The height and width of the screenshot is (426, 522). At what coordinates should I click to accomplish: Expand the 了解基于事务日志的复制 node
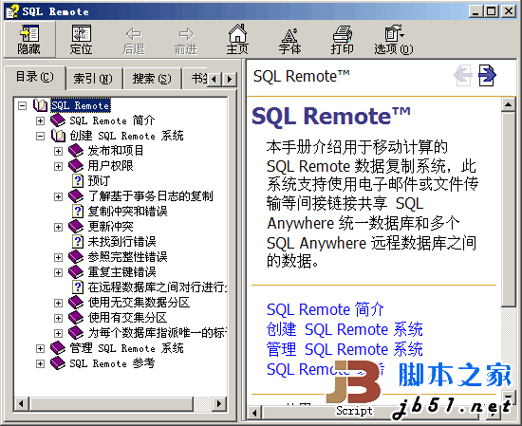(x=58, y=196)
